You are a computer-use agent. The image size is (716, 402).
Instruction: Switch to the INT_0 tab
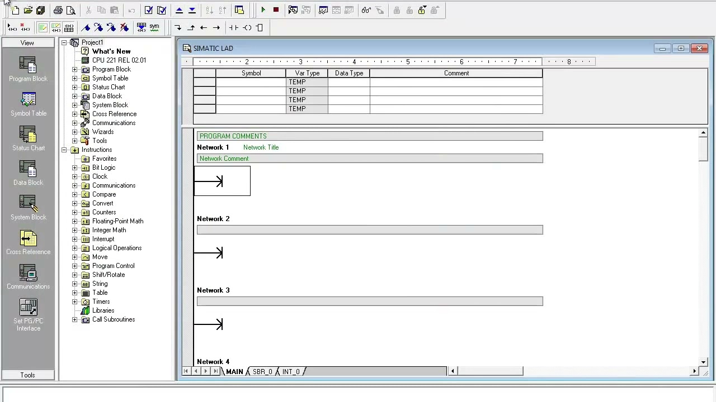(291, 372)
